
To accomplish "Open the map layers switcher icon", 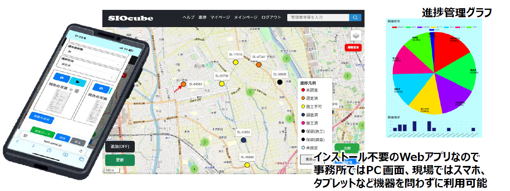I will point(356,36).
